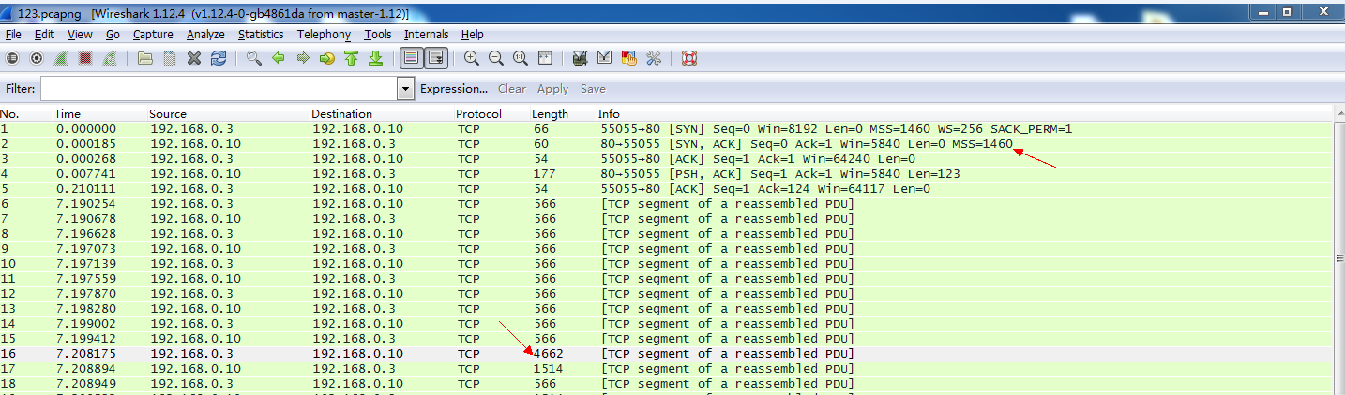The image size is (1345, 395).
Task: Save this capture file
Action: click(170, 58)
